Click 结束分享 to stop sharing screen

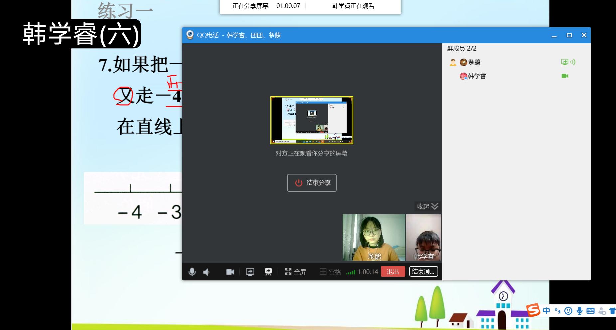[312, 183]
